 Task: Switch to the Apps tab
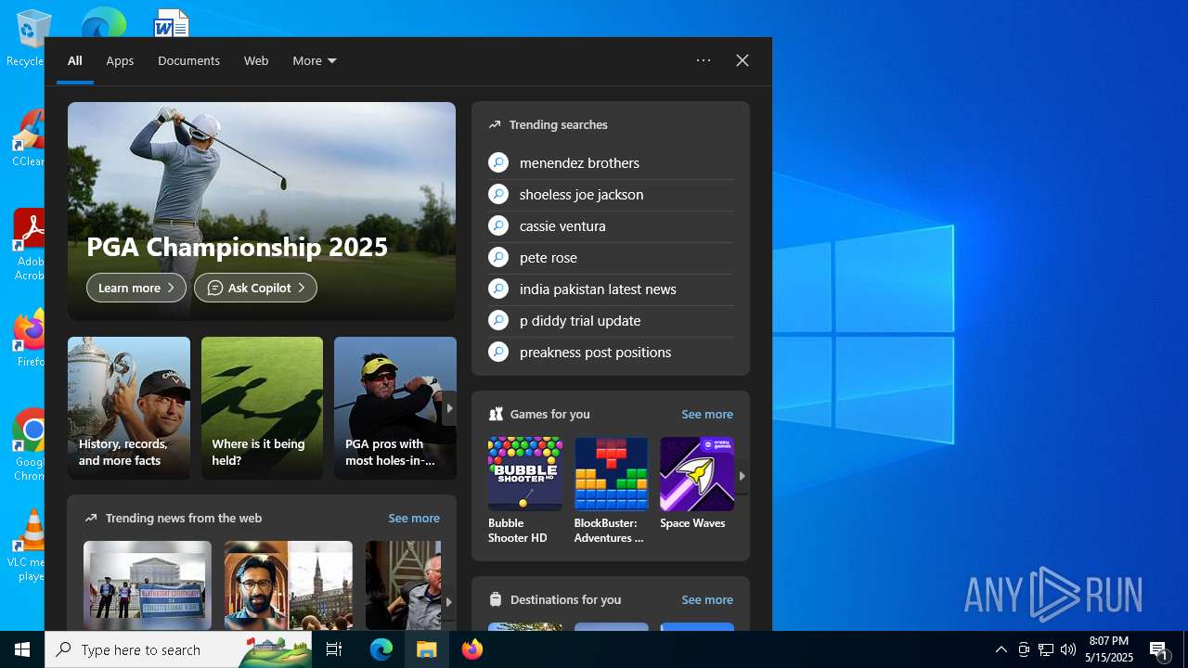120,60
